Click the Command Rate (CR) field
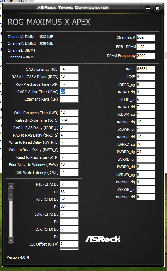167x271 pixels. coord(69,99)
